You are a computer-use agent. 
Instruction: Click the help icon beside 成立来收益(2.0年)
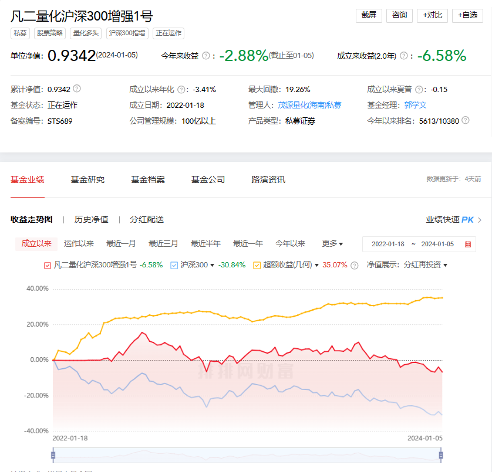coord(404,56)
